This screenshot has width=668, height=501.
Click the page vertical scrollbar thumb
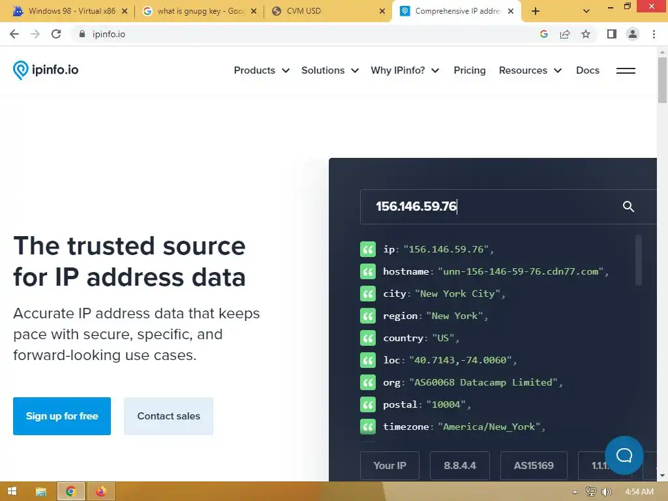coord(662,80)
